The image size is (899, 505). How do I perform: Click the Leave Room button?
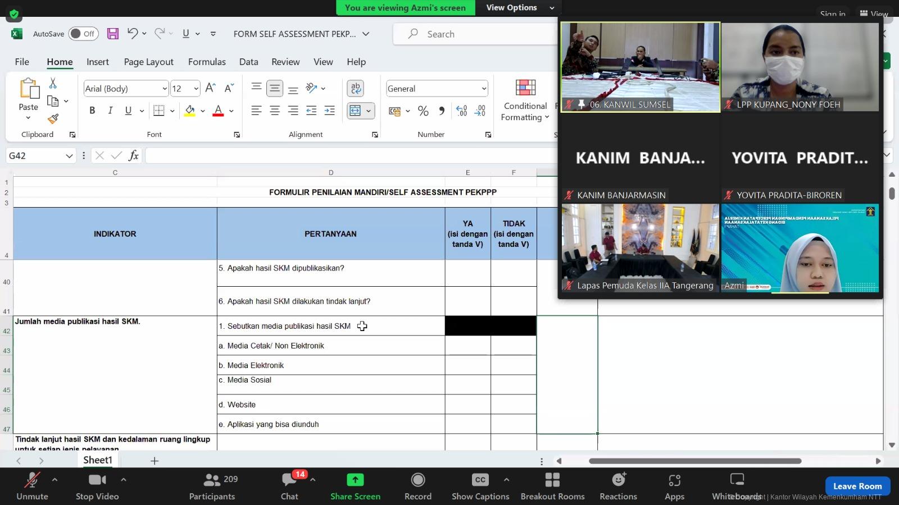(857, 486)
